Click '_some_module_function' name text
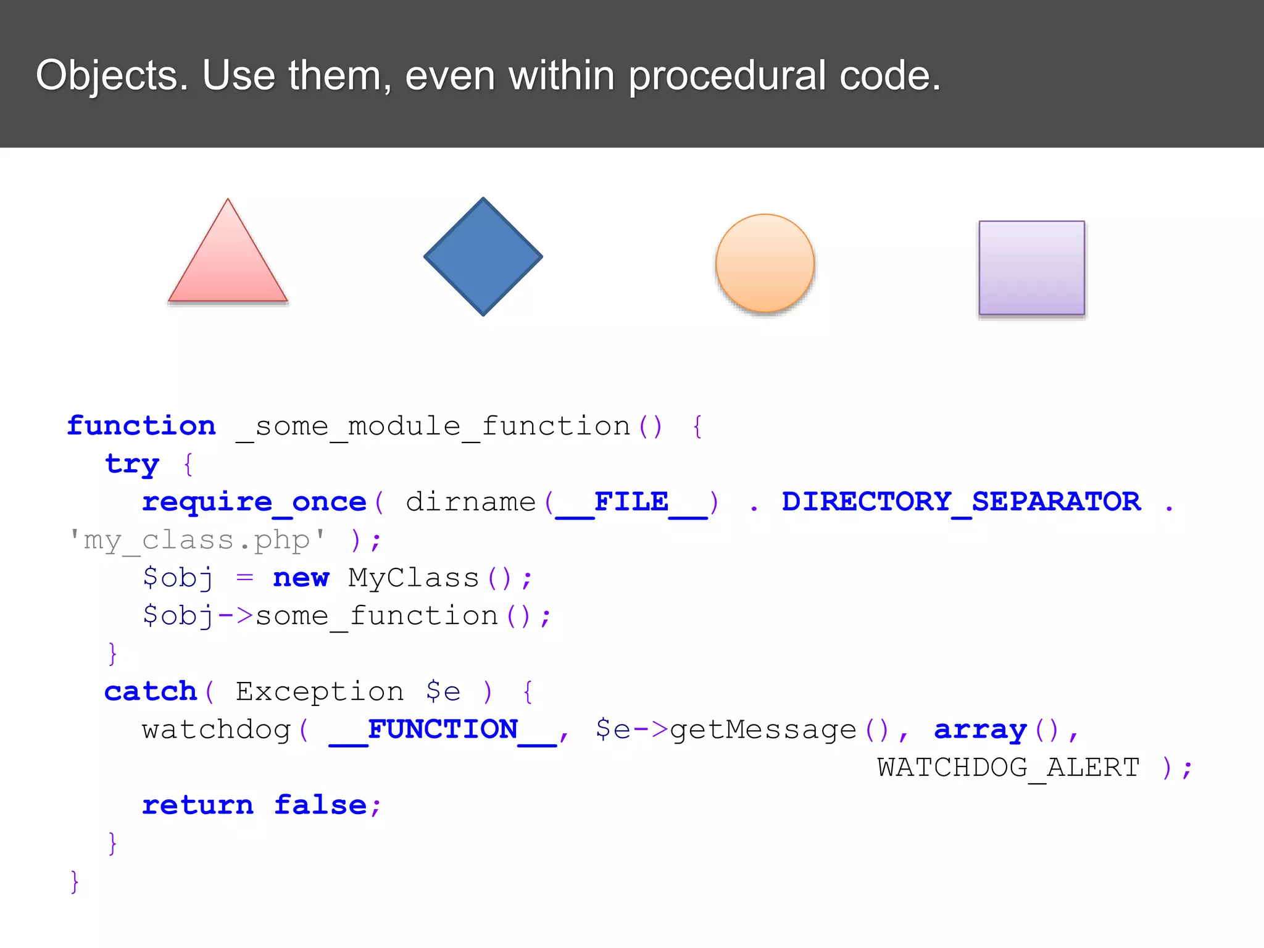Screen dimensions: 1264x948 [x=433, y=427]
